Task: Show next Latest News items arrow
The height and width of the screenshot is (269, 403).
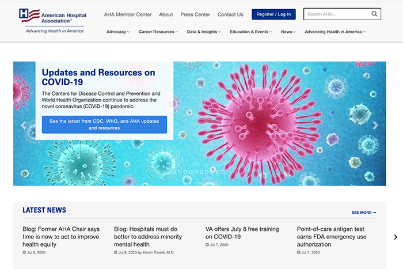Action: (x=396, y=237)
